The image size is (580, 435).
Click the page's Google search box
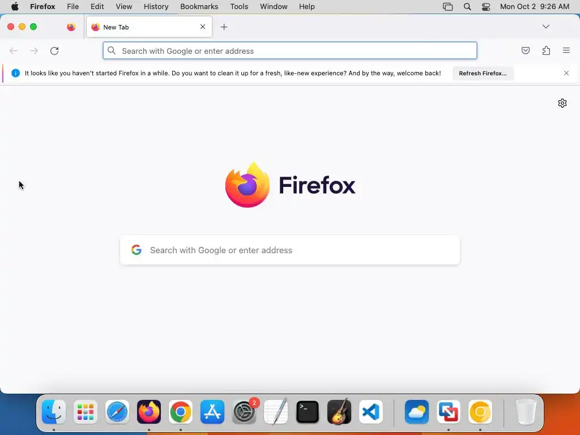[x=290, y=250]
